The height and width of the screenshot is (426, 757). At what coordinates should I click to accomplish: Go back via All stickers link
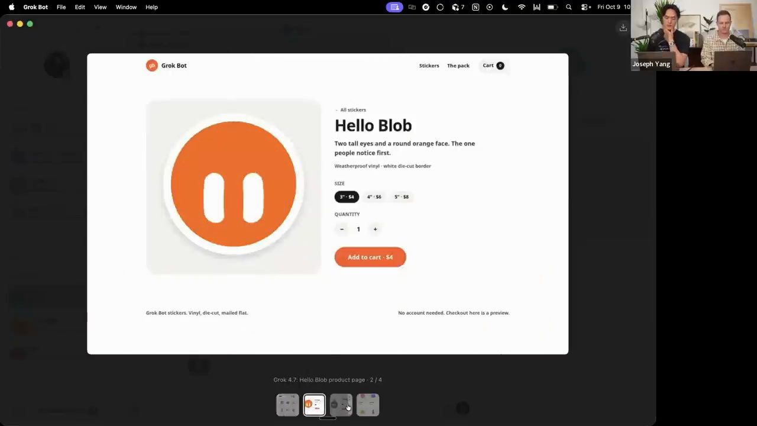[351, 110]
